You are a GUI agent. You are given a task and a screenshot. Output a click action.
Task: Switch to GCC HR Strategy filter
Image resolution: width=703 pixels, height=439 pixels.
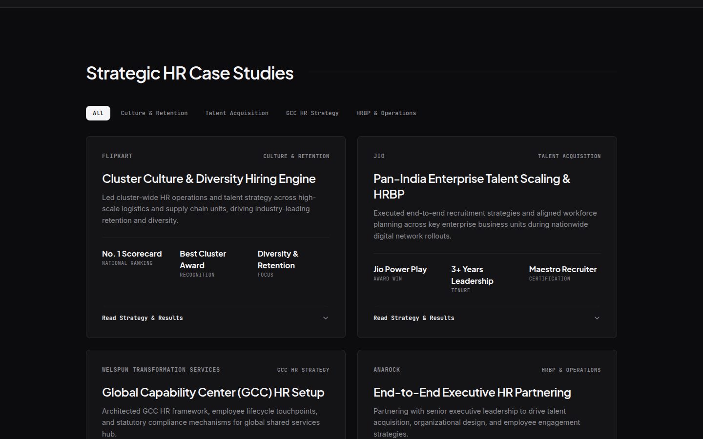point(312,113)
